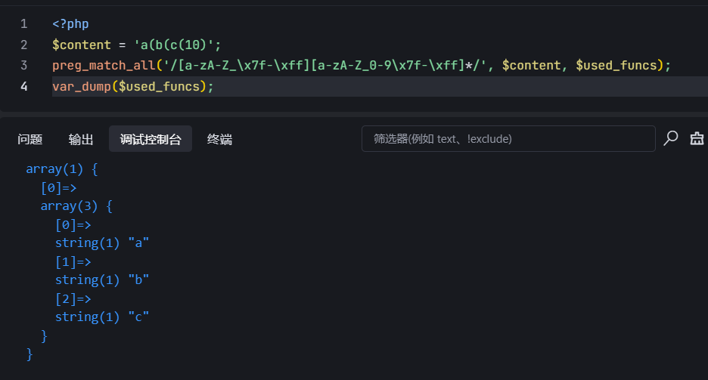
Task: Click the [2]=> output key line
Action: click(x=73, y=298)
